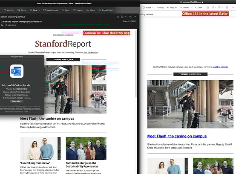236x174 pixels.
Task: Open 'TomKat Center joins the Sustainability Accelerator' headline
Action: click(82, 165)
